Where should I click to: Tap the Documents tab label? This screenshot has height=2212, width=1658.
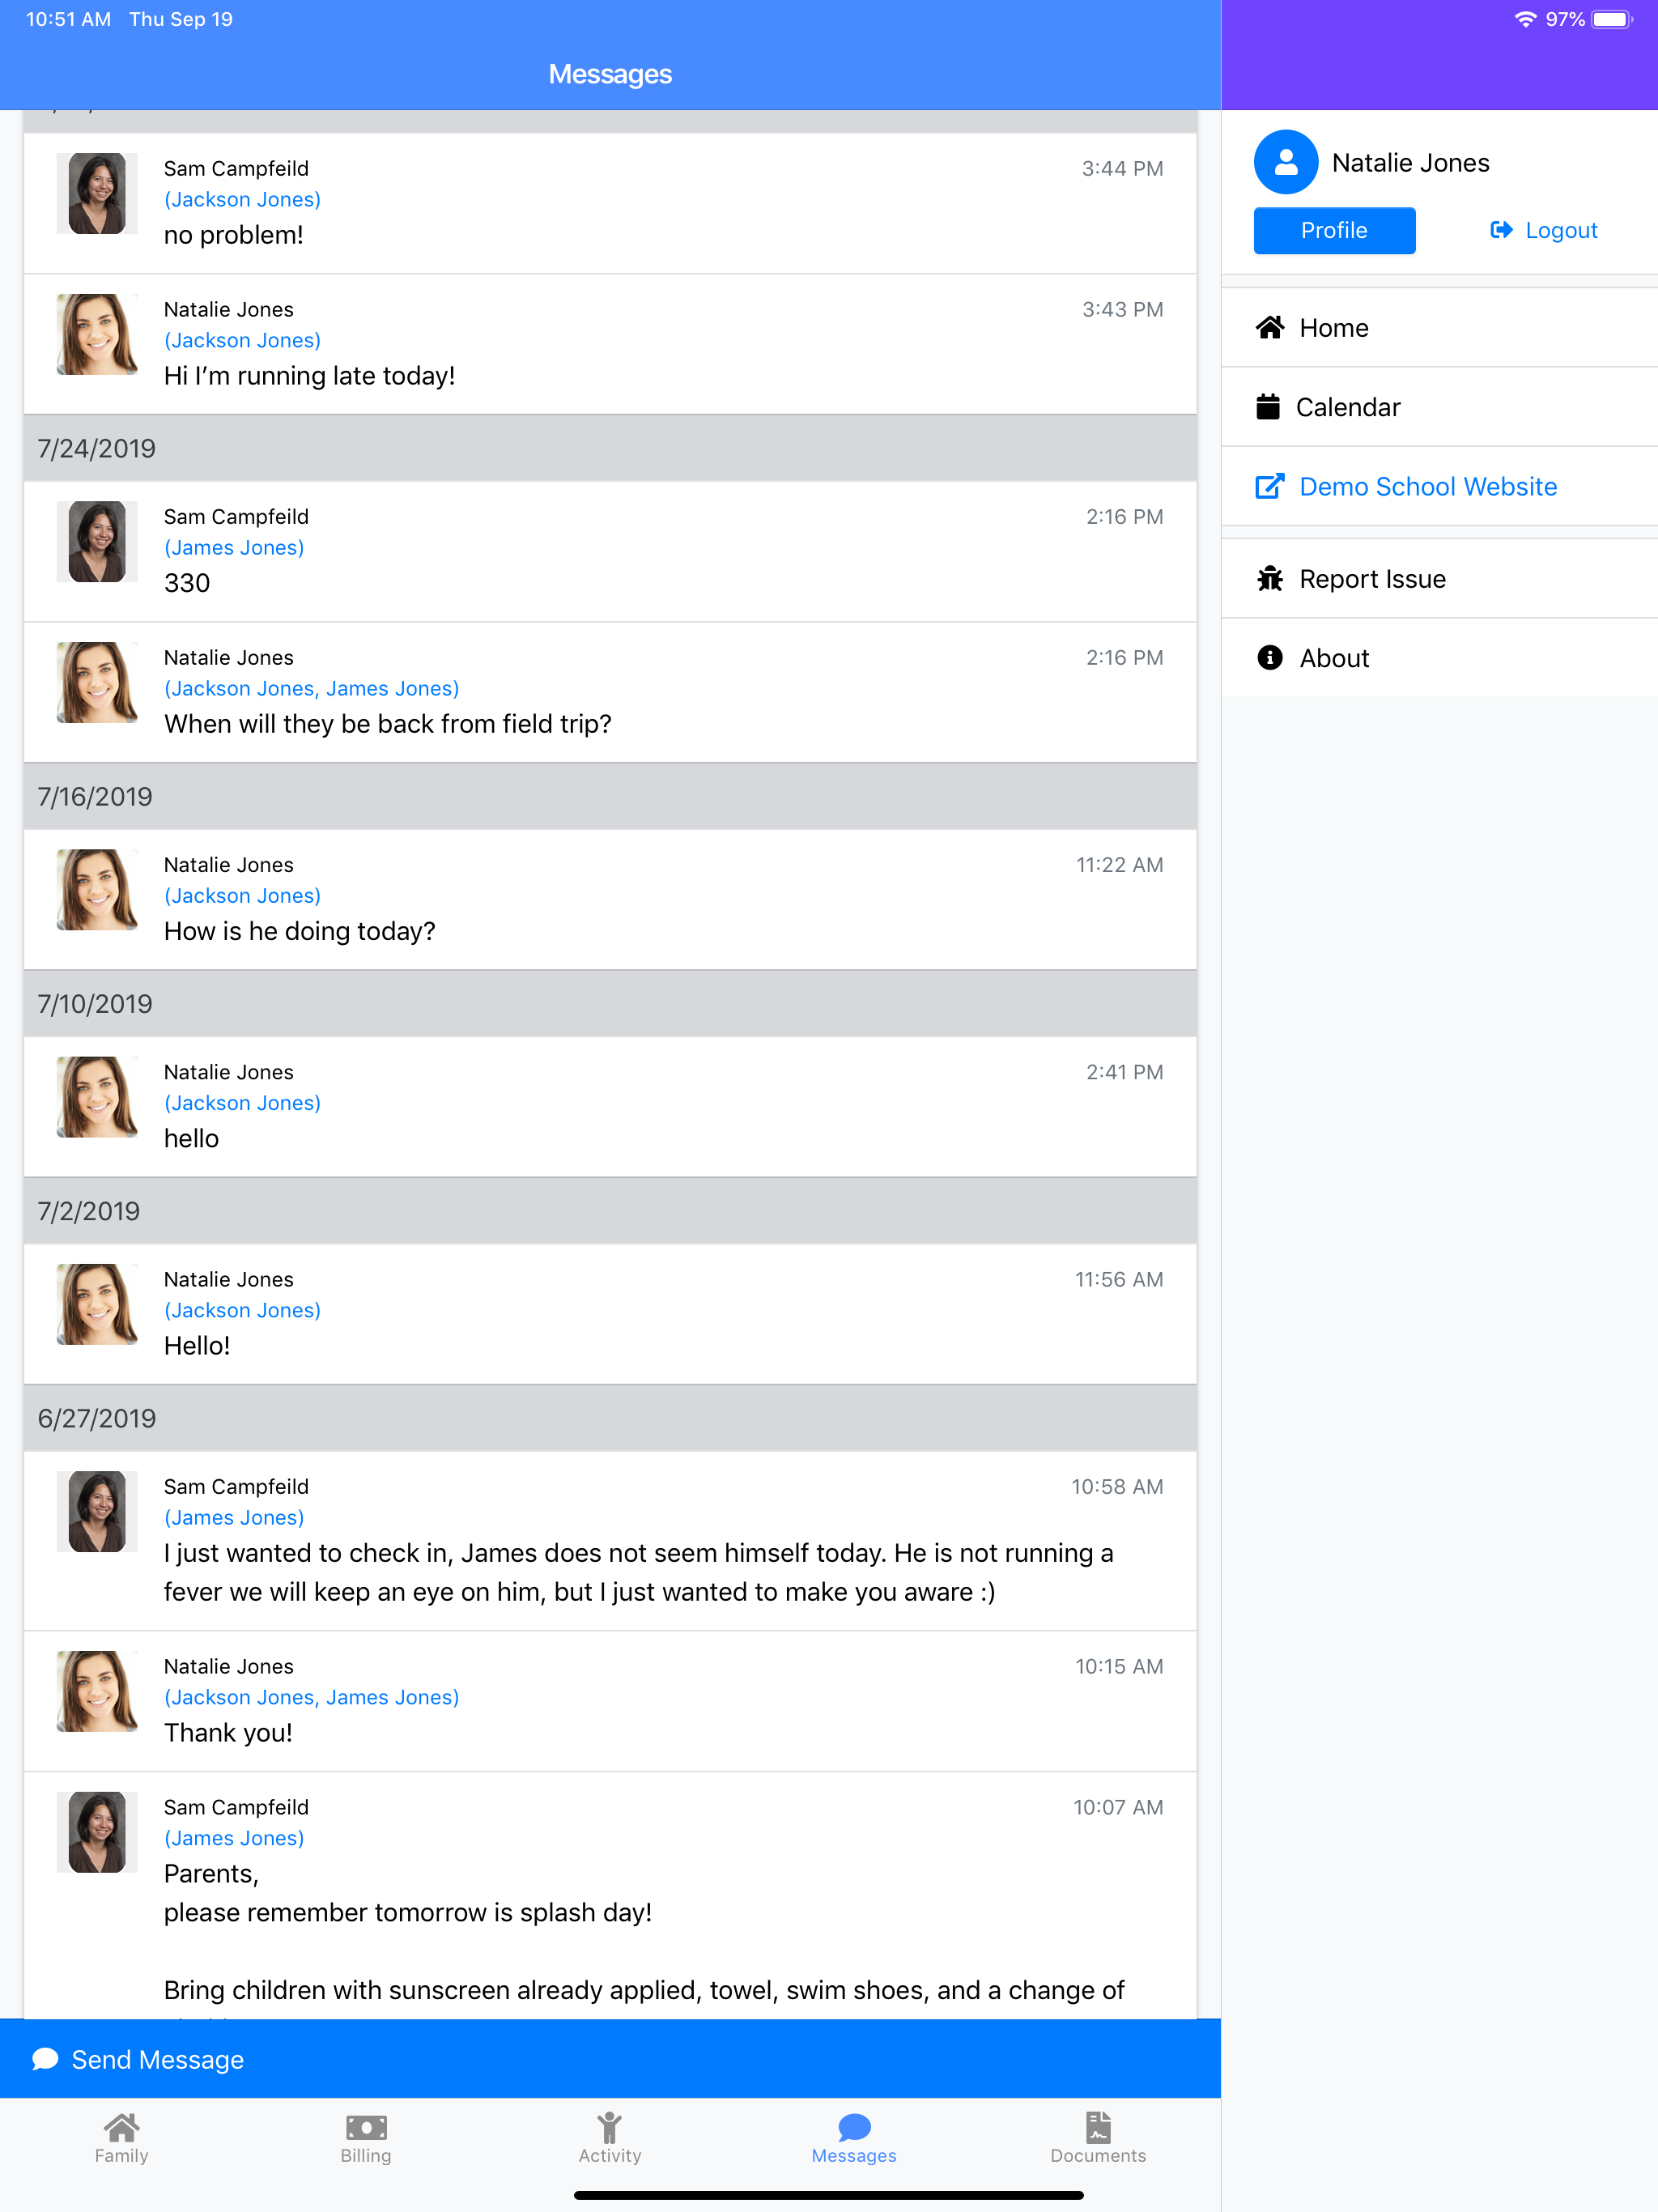pyautogui.click(x=1098, y=2156)
